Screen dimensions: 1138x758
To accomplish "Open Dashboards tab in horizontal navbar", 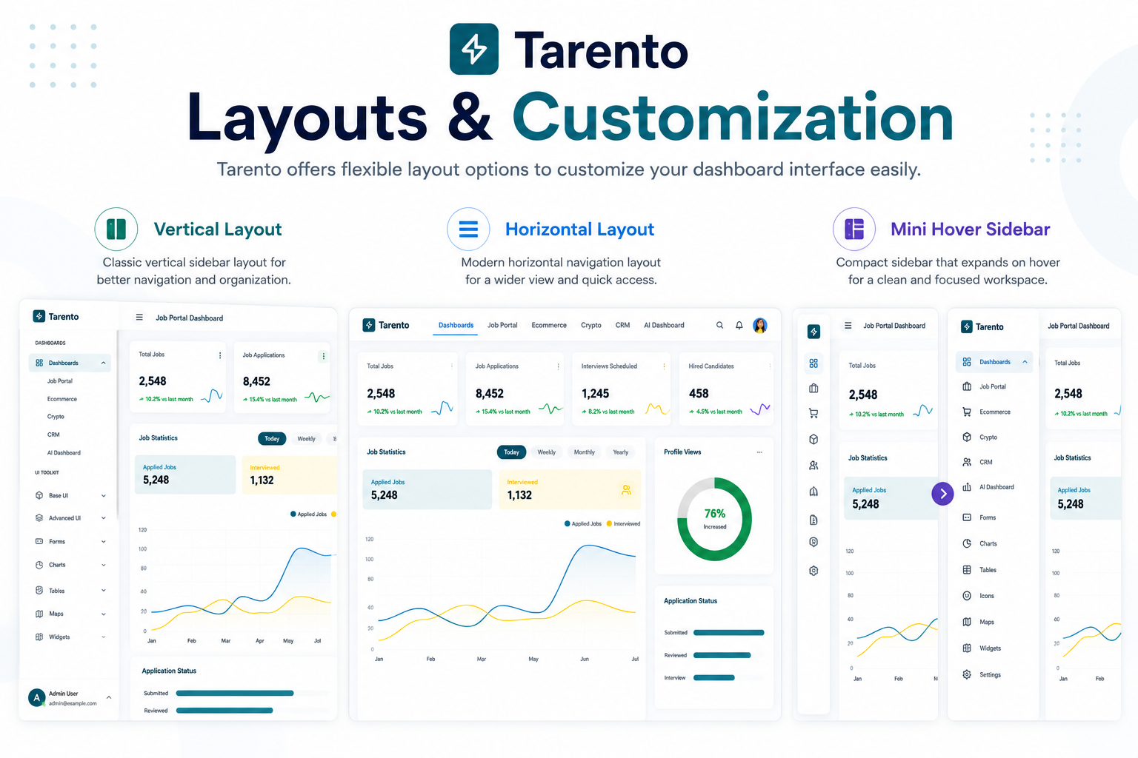I will click(x=456, y=326).
